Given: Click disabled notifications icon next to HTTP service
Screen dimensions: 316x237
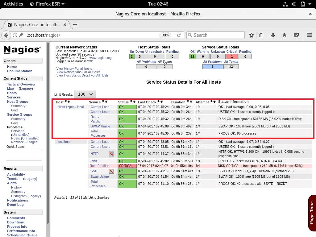Looking at the screenshot, I should point(111,154).
